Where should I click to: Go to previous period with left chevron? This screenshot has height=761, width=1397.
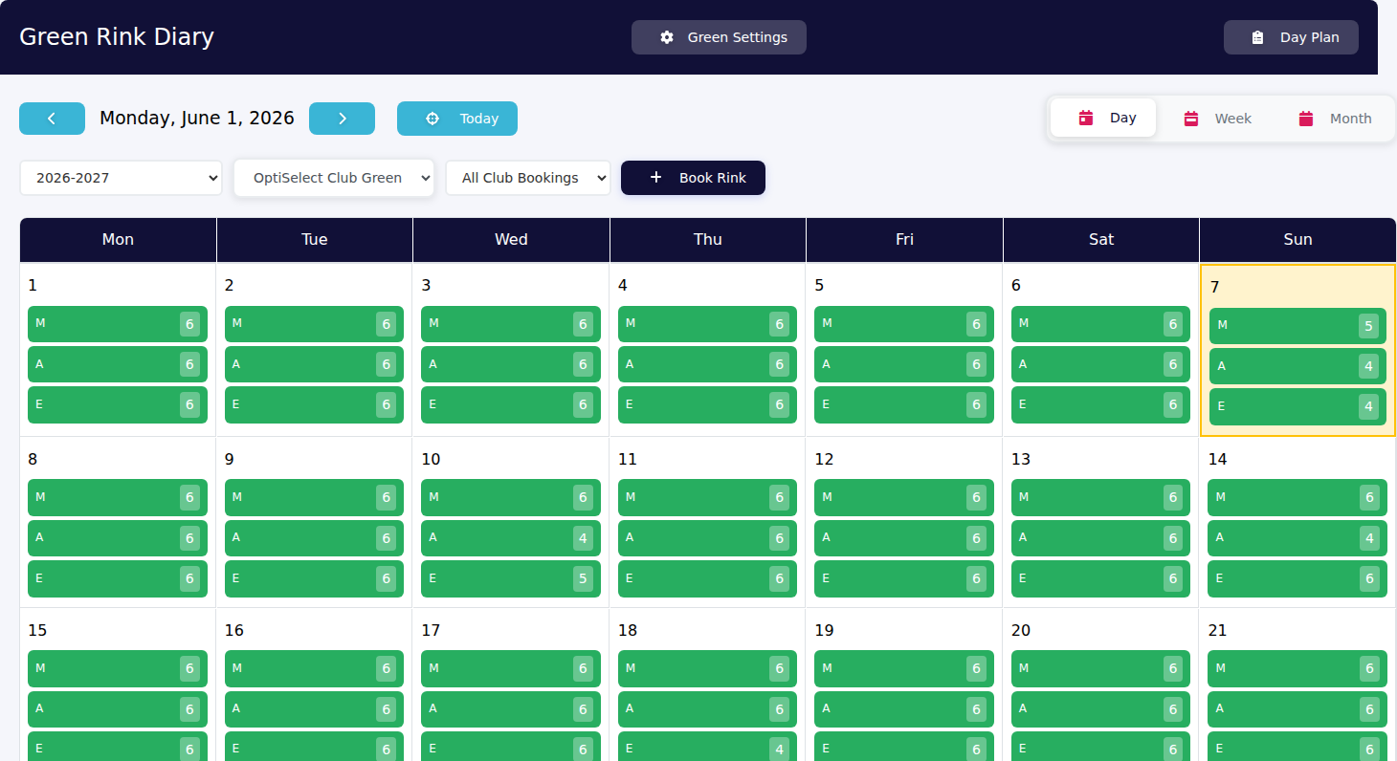coord(52,119)
